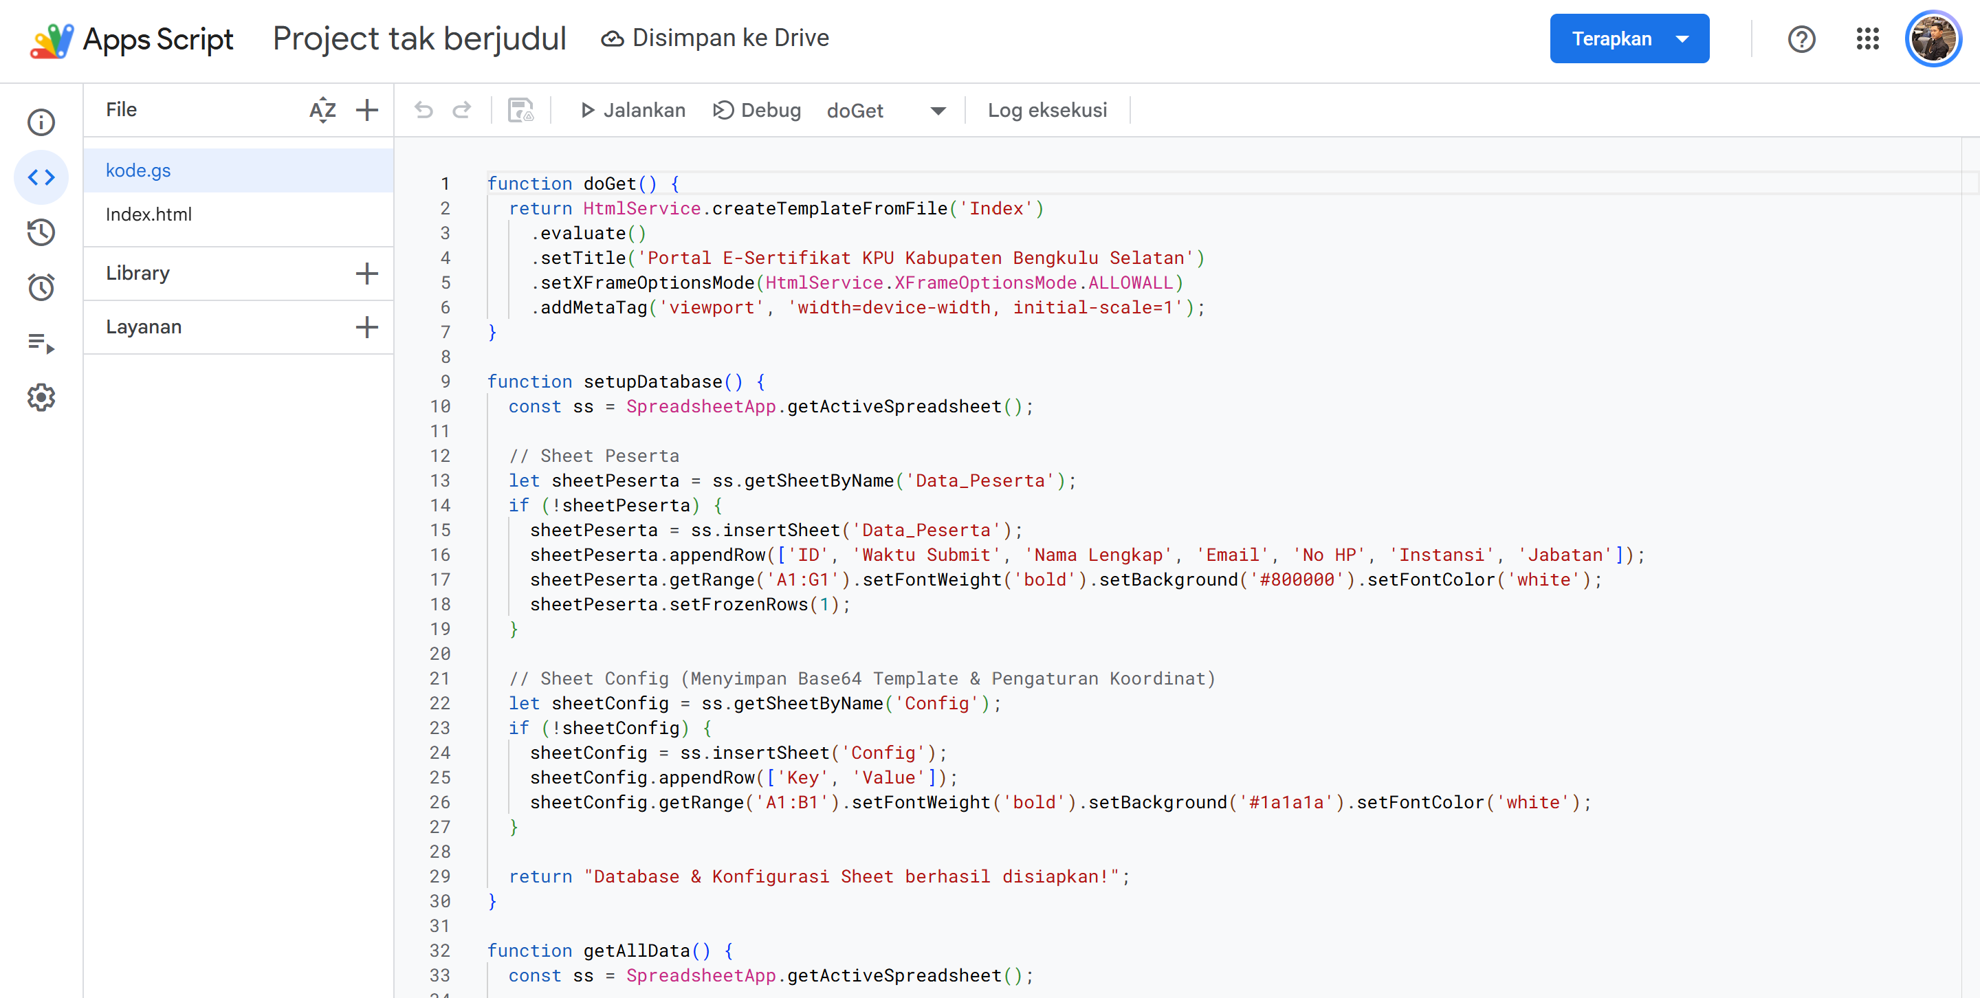Screen dimensions: 1980x998
Task: Add a new file with plus icon
Action: pyautogui.click(x=366, y=110)
